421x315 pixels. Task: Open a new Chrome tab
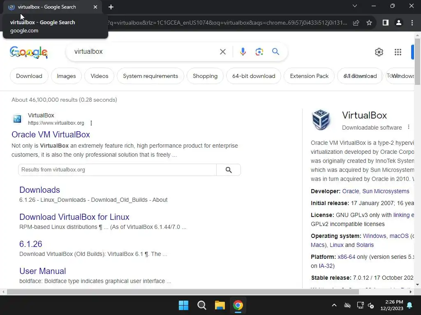pos(111,7)
